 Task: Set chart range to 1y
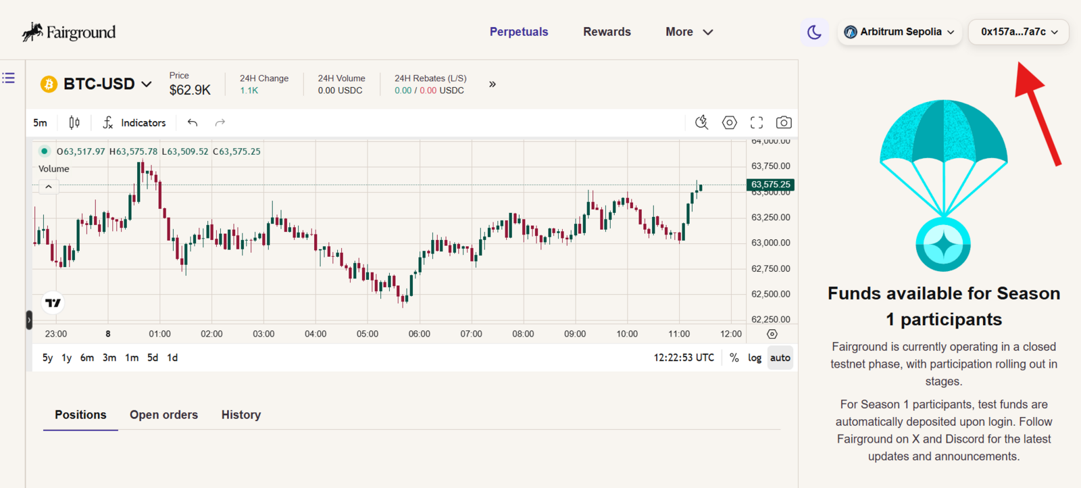pos(66,358)
